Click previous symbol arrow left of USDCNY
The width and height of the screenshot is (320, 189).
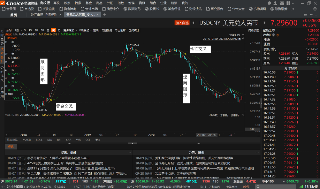(193, 23)
